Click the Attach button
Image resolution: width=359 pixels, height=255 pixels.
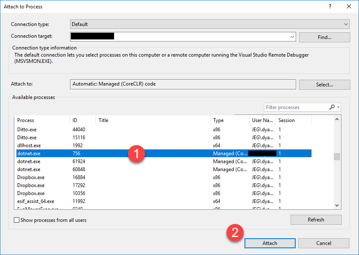coord(270,243)
